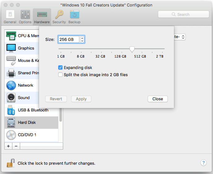Select the Network globe icon
Image resolution: width=213 pixels, height=174 pixels.
pos(11,85)
